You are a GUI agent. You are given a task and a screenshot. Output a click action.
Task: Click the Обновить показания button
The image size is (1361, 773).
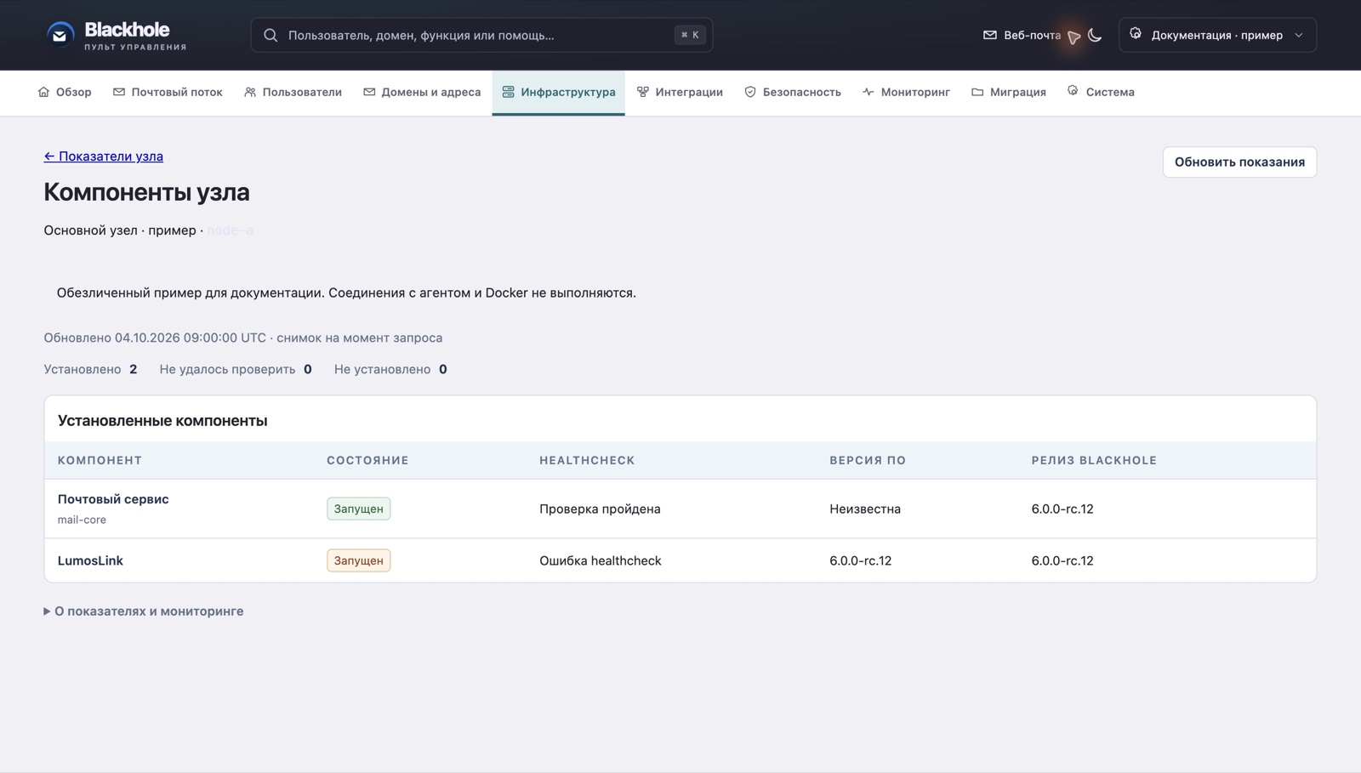[1239, 162]
